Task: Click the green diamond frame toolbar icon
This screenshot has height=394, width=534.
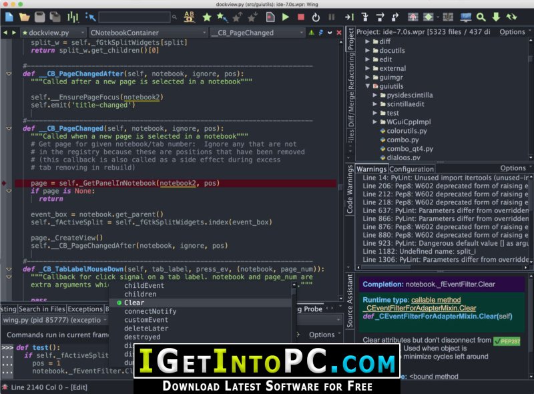Action: [x=428, y=17]
